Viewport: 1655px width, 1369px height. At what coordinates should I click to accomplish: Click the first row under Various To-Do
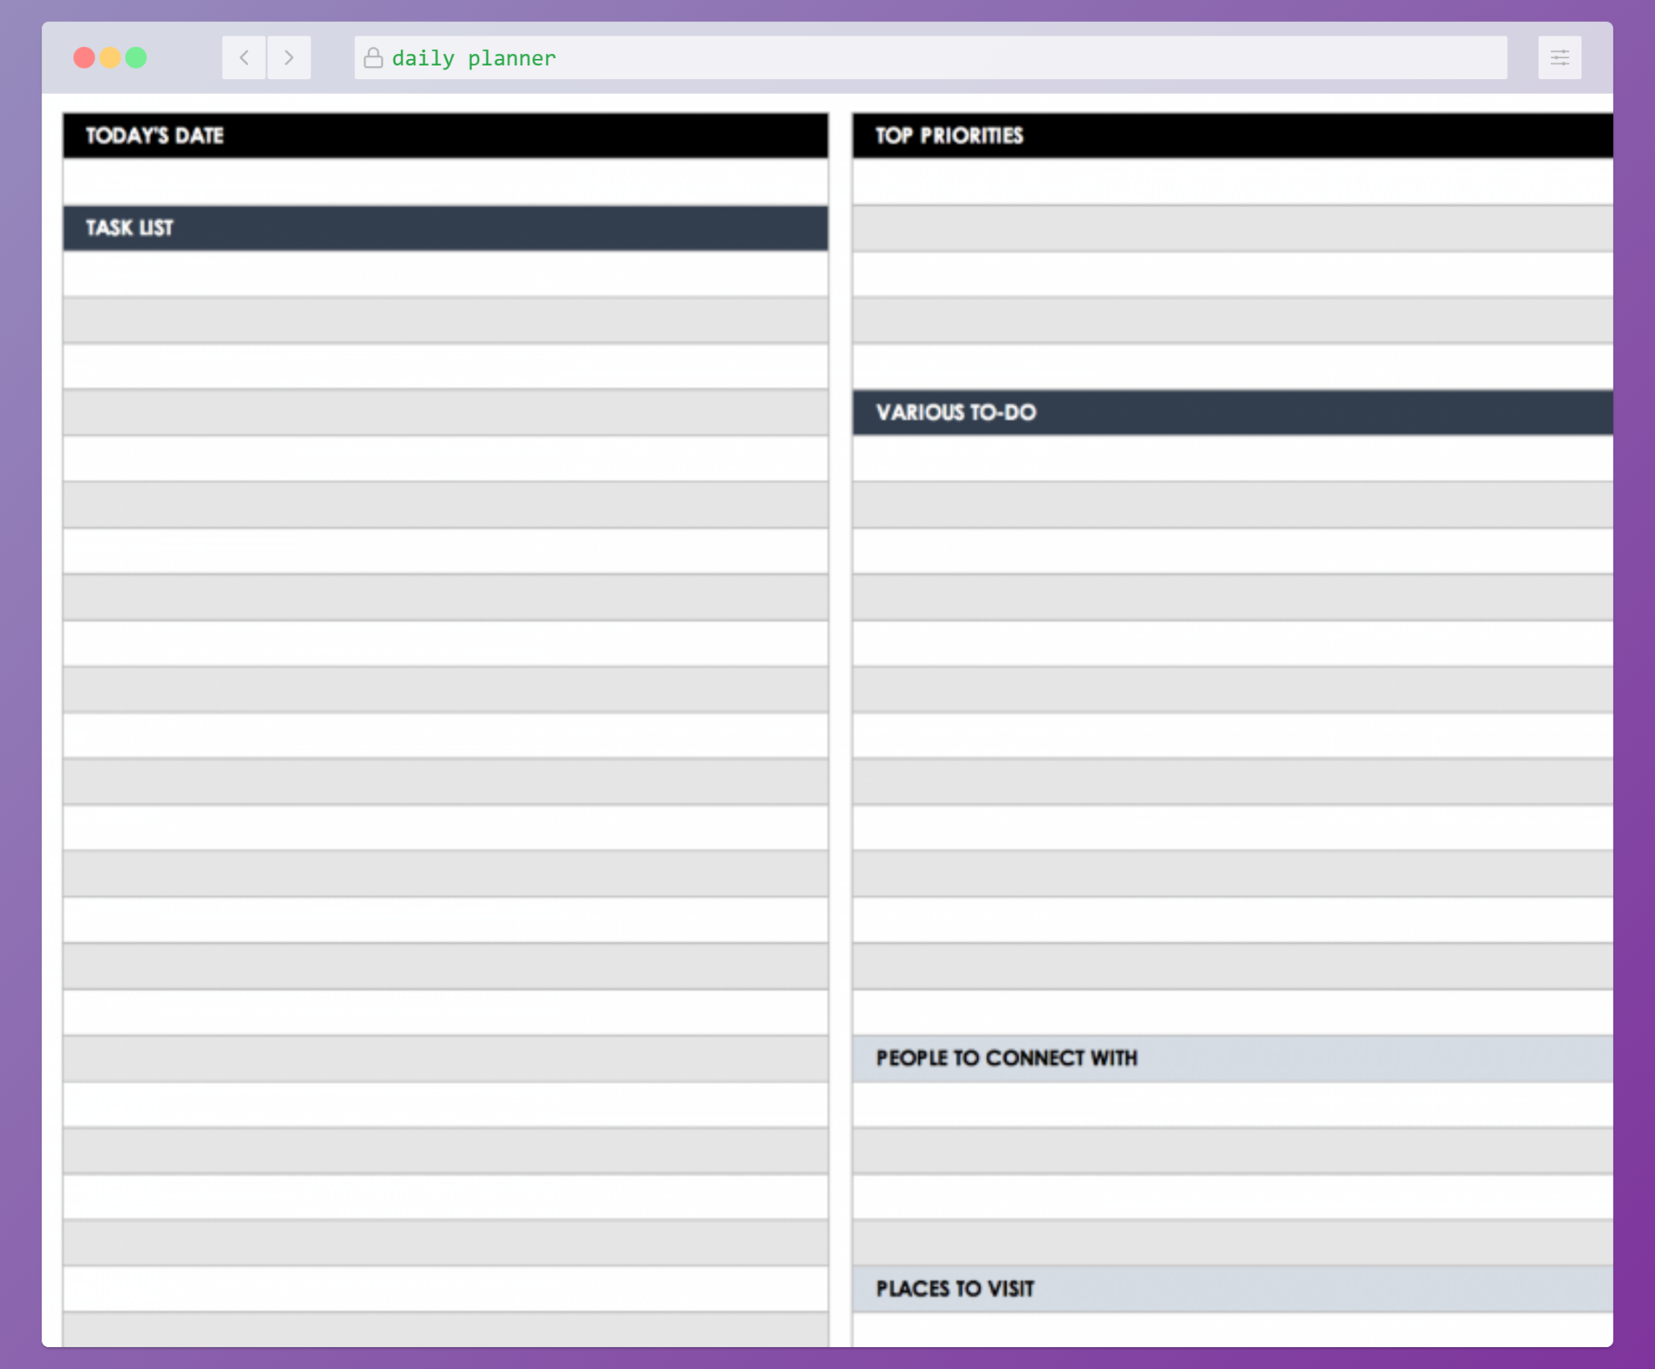coord(1232,458)
